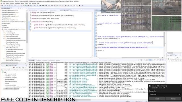
Task: Open the Window menu
Action: (x=34, y=3)
